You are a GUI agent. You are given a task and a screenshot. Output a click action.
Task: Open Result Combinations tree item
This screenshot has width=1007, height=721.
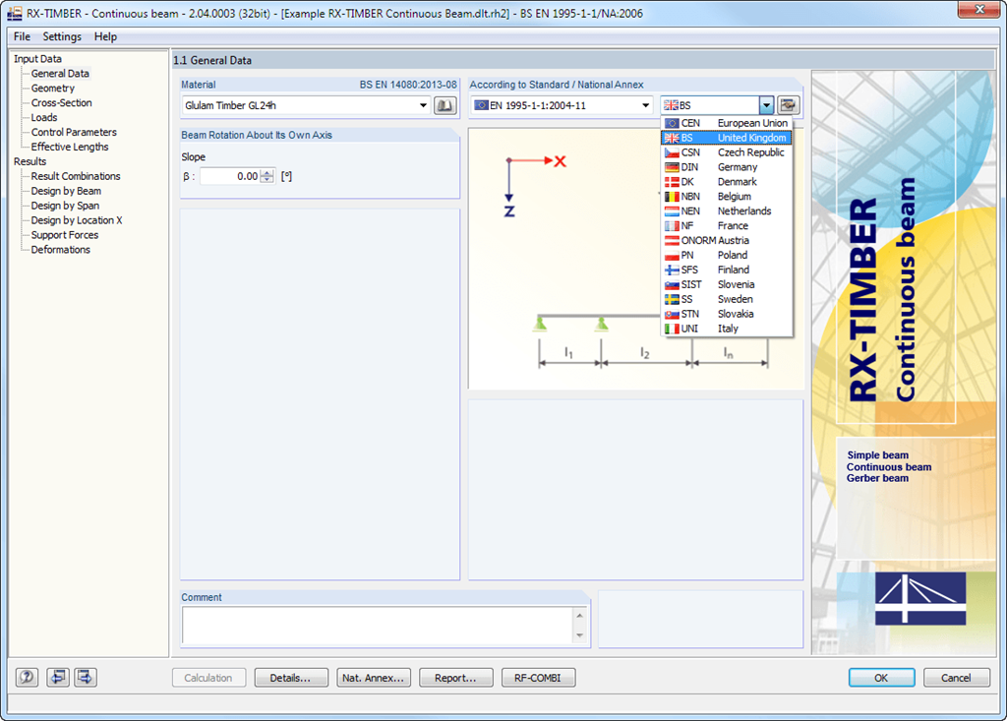coord(76,176)
